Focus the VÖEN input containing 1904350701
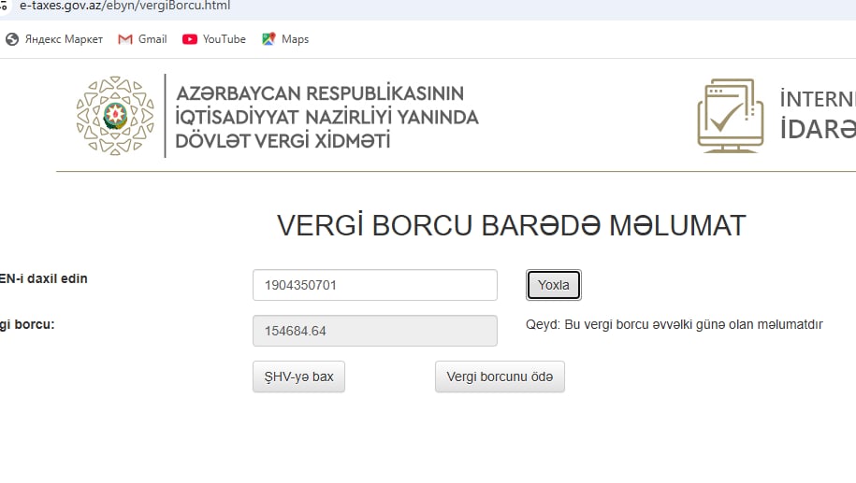856x483 pixels. click(374, 285)
